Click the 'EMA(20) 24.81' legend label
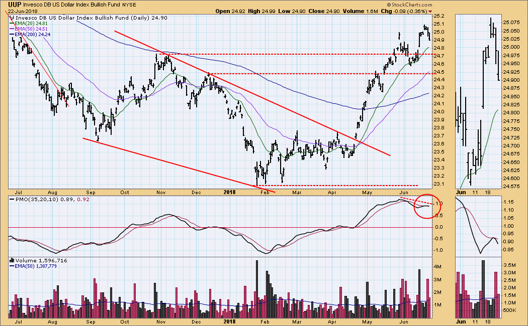This screenshot has height=326, width=528. 31,24
